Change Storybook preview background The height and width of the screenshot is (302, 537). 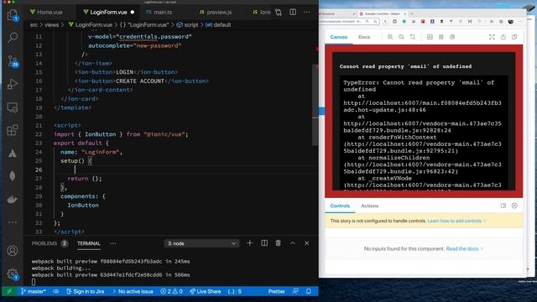coord(430,37)
